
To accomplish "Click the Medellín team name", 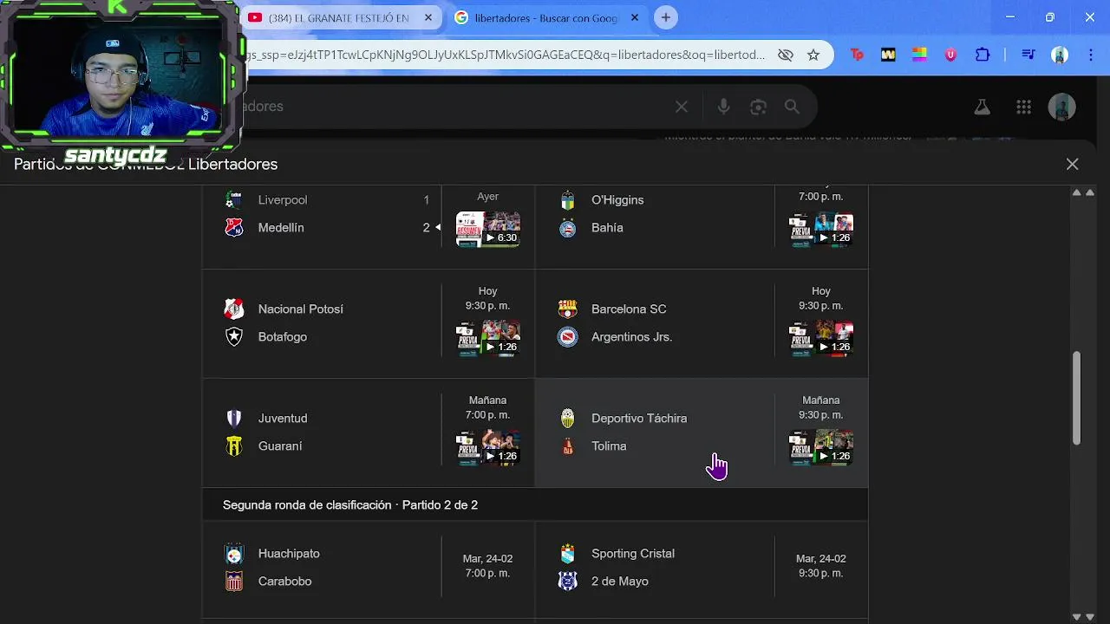I will click(x=281, y=227).
